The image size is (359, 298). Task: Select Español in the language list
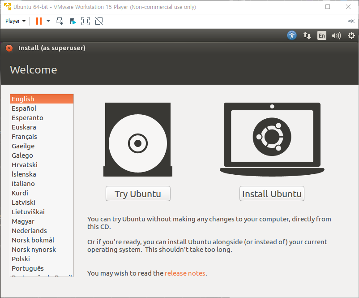(x=42, y=108)
